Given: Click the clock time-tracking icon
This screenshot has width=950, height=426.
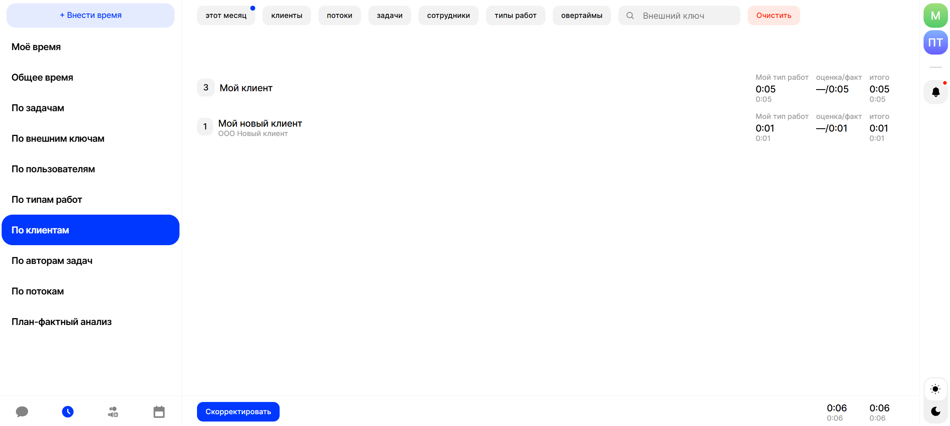Looking at the screenshot, I should [x=68, y=412].
